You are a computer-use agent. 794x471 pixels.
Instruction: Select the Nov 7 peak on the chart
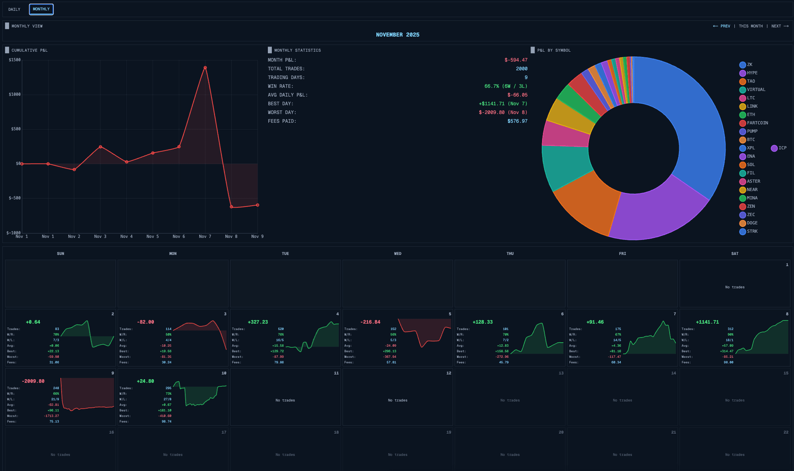pos(205,68)
